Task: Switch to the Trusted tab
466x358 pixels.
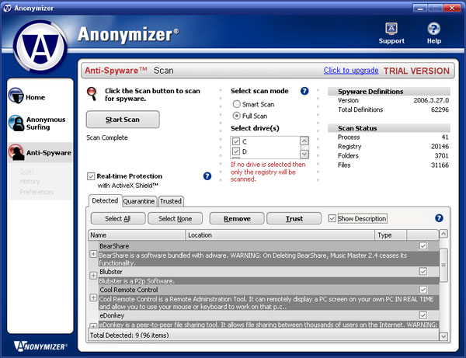Action: [171, 201]
